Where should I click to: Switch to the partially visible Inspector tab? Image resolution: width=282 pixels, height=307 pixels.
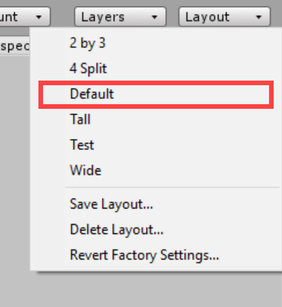pyautogui.click(x=14, y=46)
